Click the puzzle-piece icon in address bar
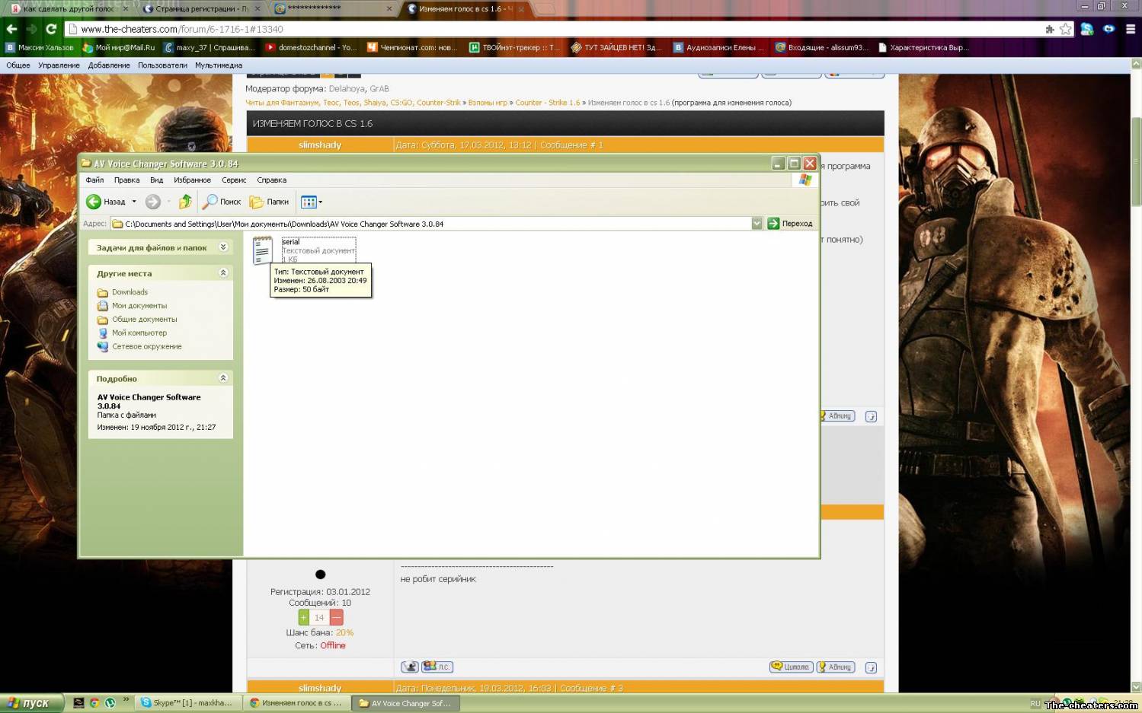1142x713 pixels. 1050,29
